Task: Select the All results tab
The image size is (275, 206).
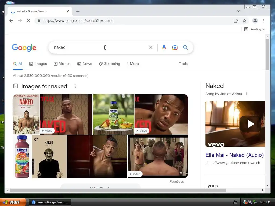Action: pyautogui.click(x=18, y=64)
